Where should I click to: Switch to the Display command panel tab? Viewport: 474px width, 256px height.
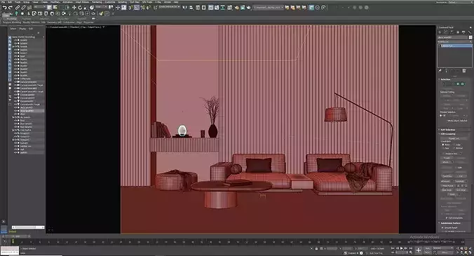click(x=463, y=32)
